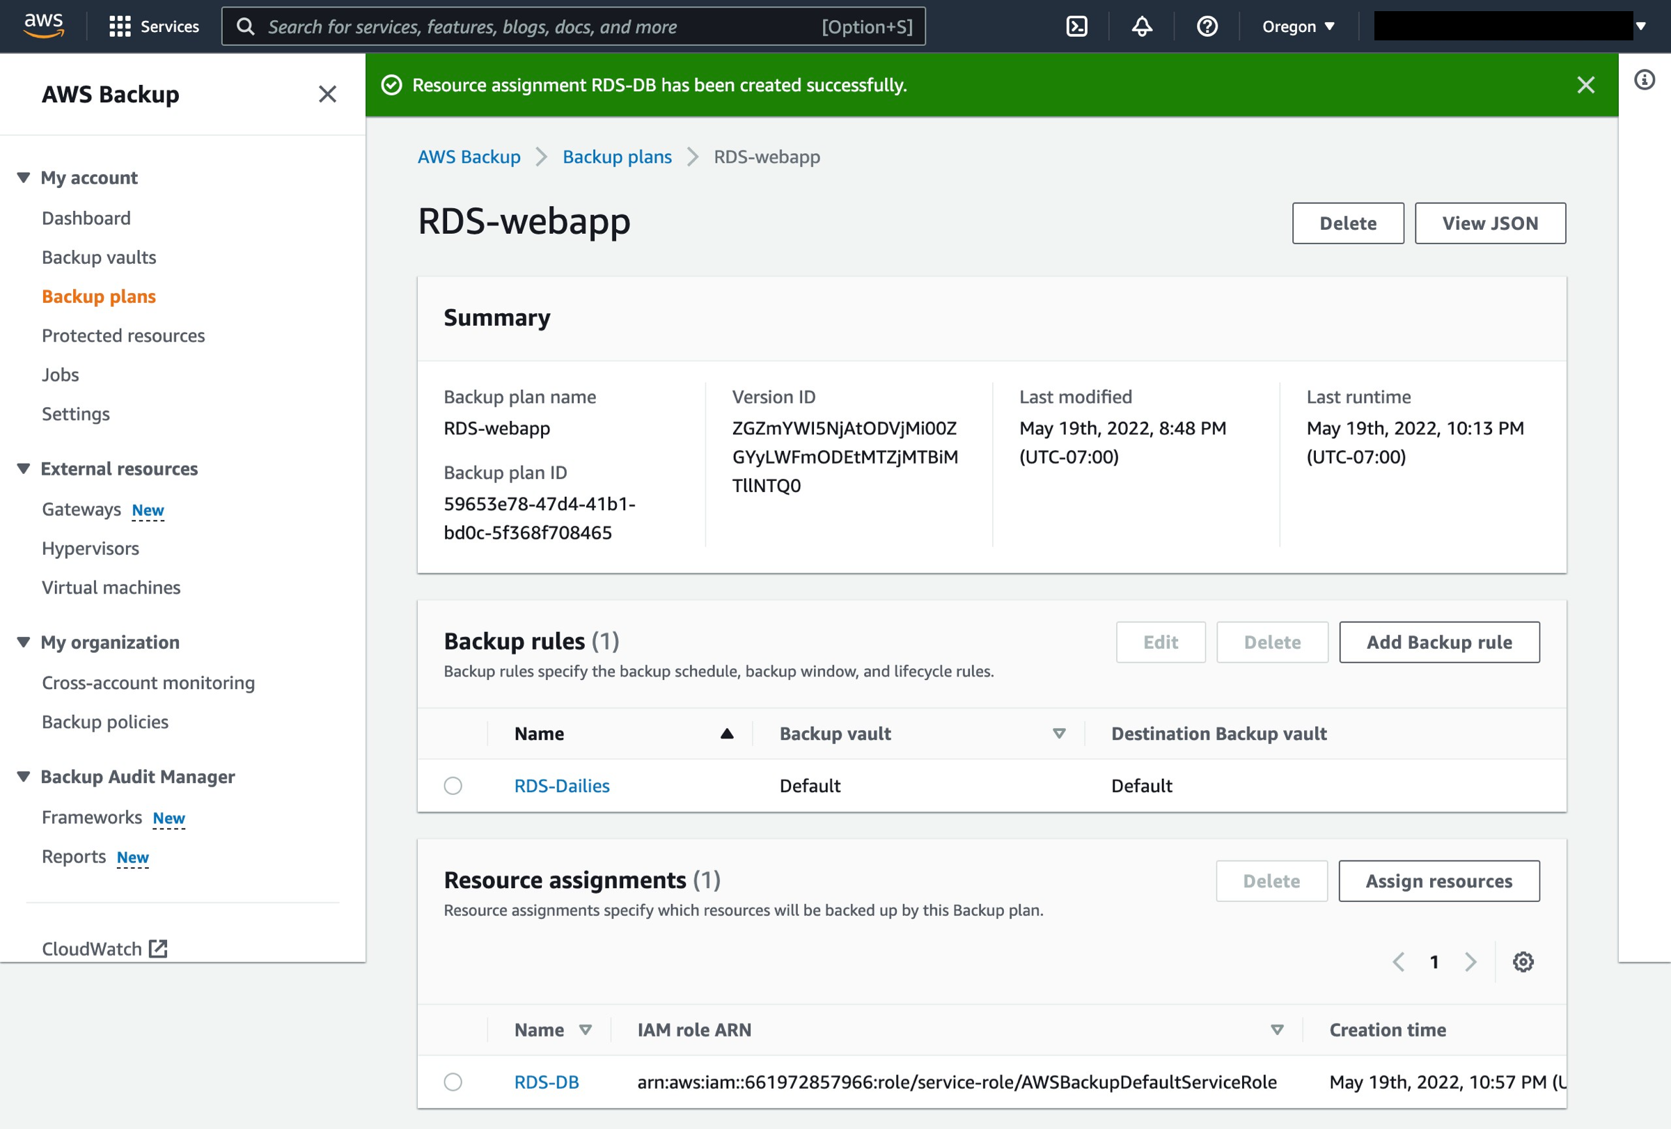Open Settings in the sidebar
This screenshot has height=1129, width=1671.
(76, 414)
